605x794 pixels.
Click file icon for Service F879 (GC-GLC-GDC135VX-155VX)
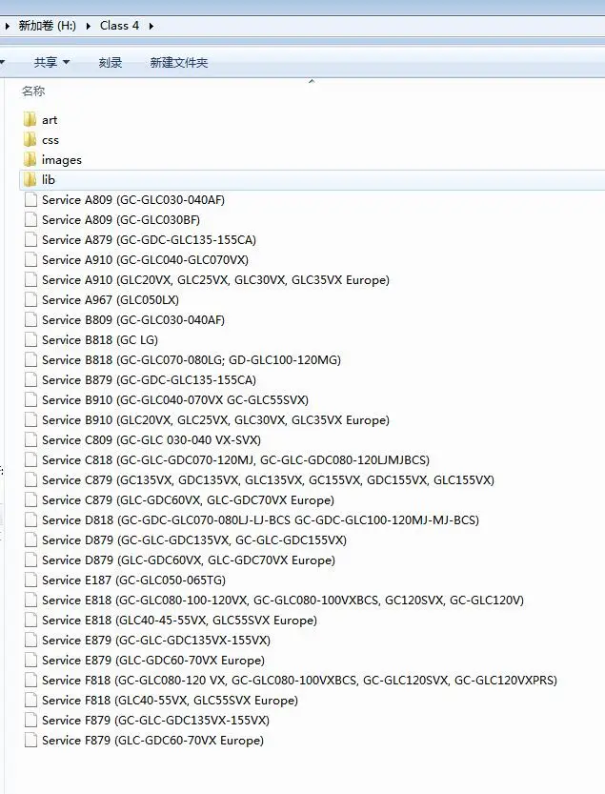[x=30, y=720]
